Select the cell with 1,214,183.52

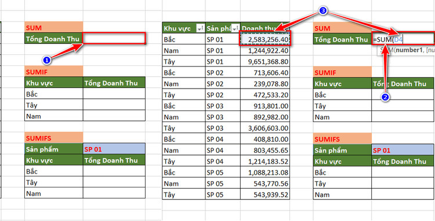coord(265,161)
